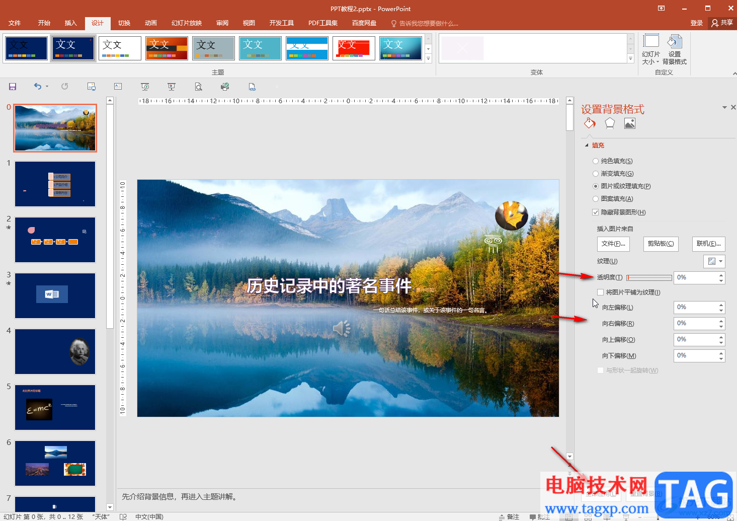
Task: Switch to the Fill paint bucket tab
Action: pos(590,123)
